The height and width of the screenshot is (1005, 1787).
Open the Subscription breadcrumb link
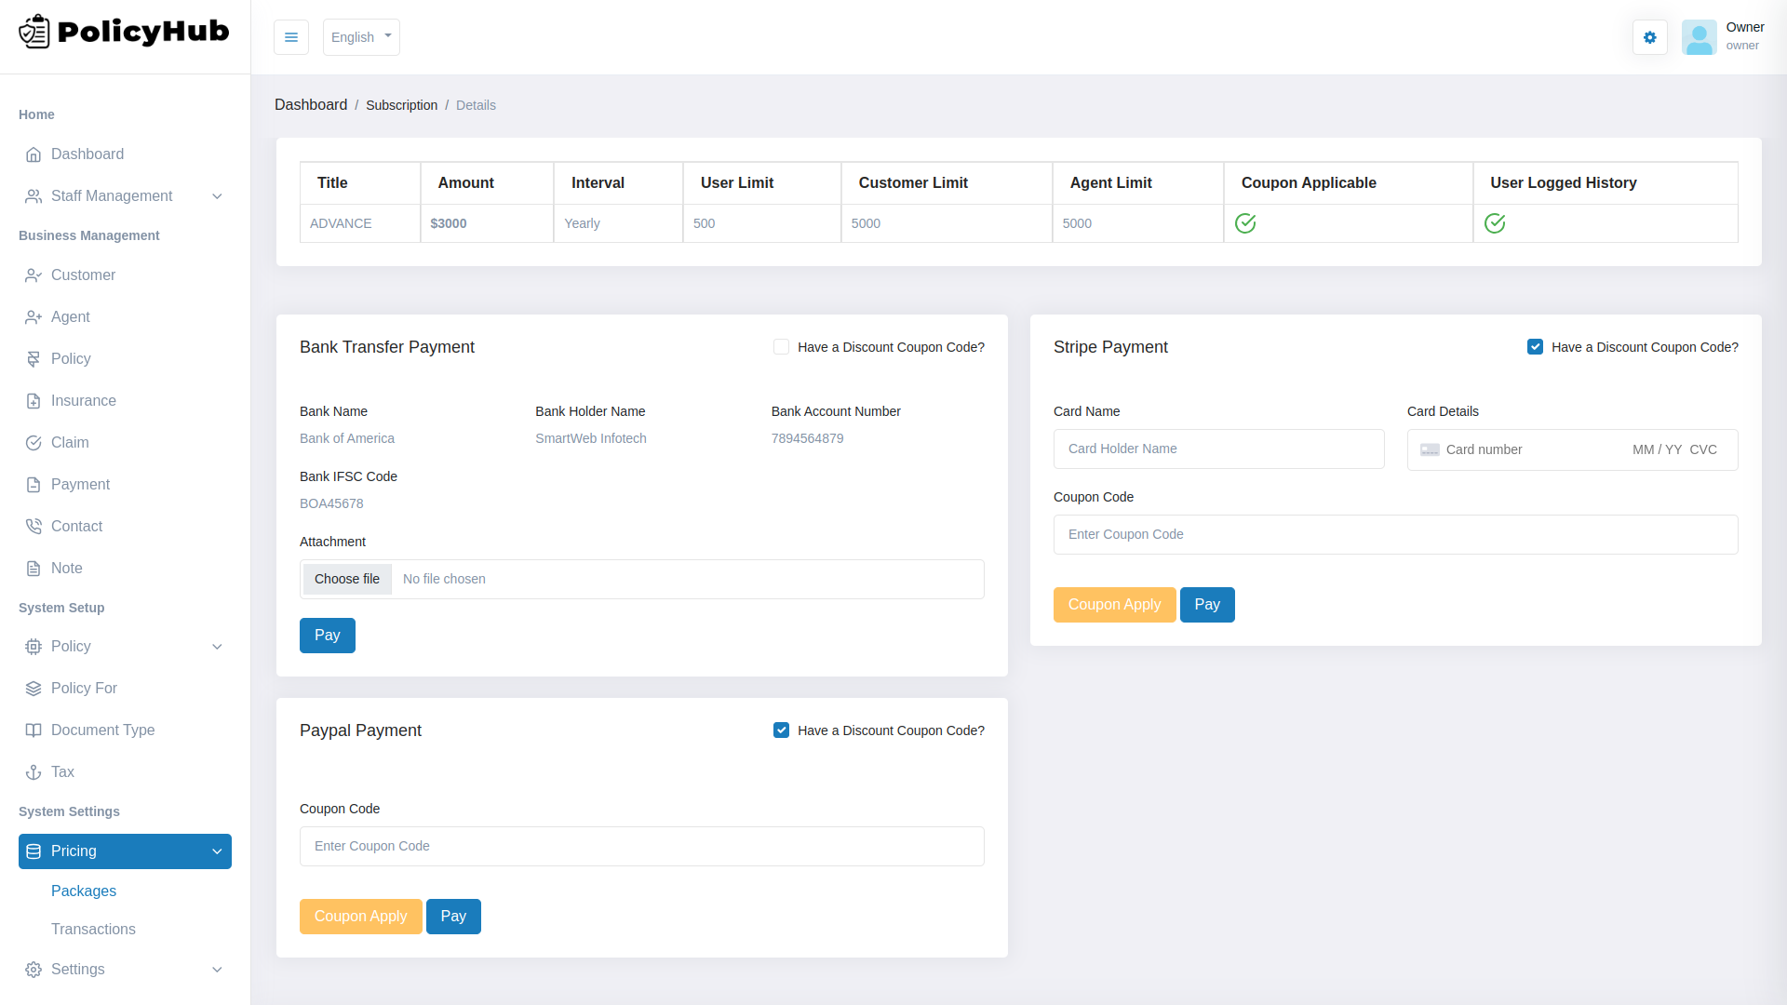401,105
